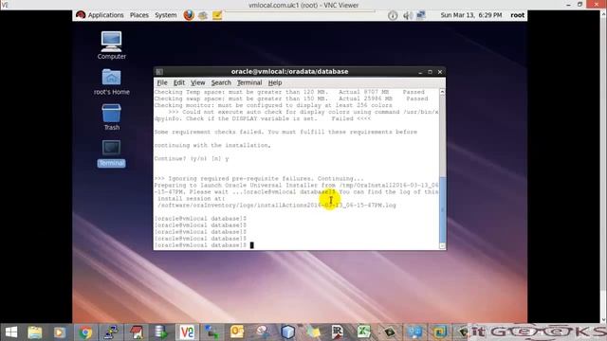Open the Terminal menu in menu bar
The image size is (607, 341).
249,82
